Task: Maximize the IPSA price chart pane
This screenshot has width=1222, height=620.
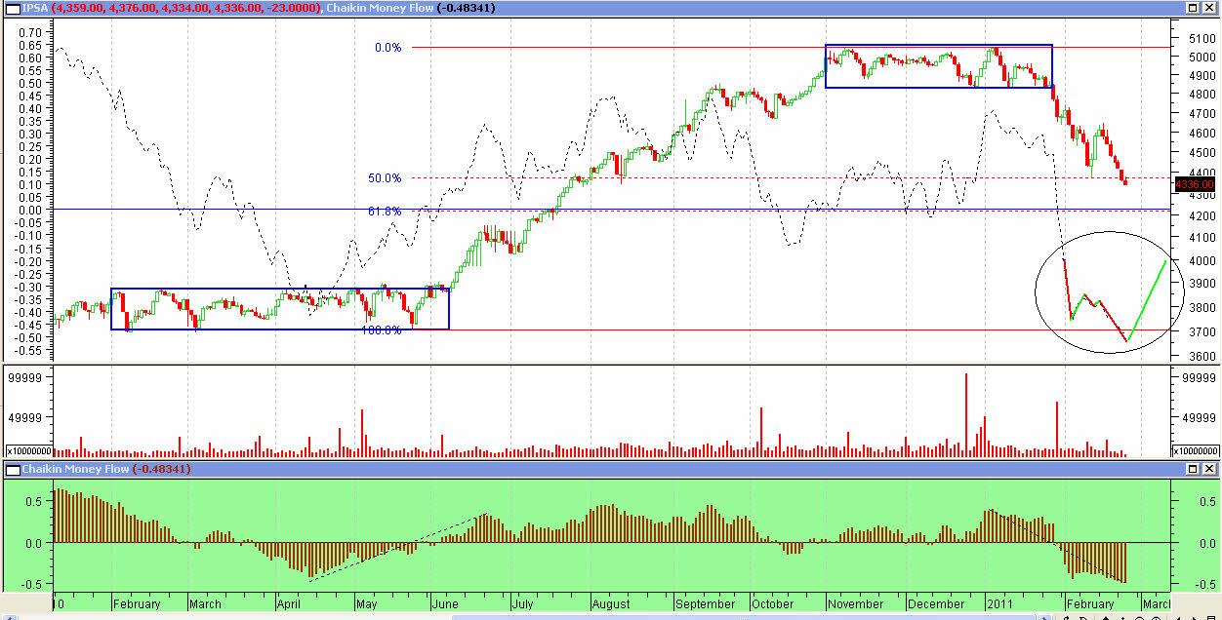Action: 1192,8
